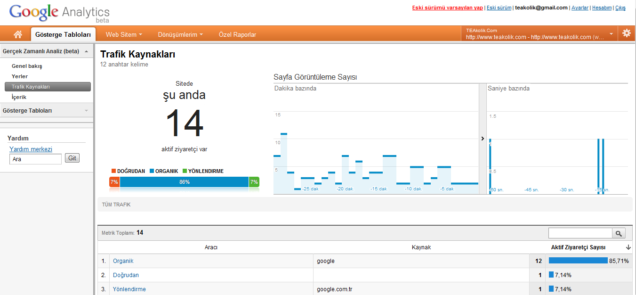This screenshot has height=295, width=636.
Task: Click Eski sürümü varsayılan yap link
Action: (448, 8)
